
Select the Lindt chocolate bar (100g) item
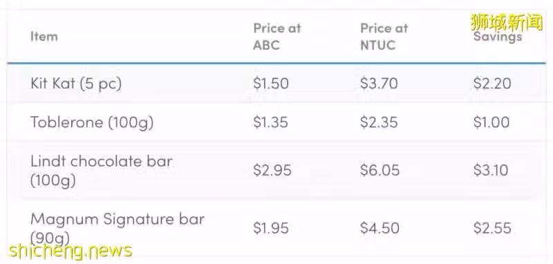(102, 171)
